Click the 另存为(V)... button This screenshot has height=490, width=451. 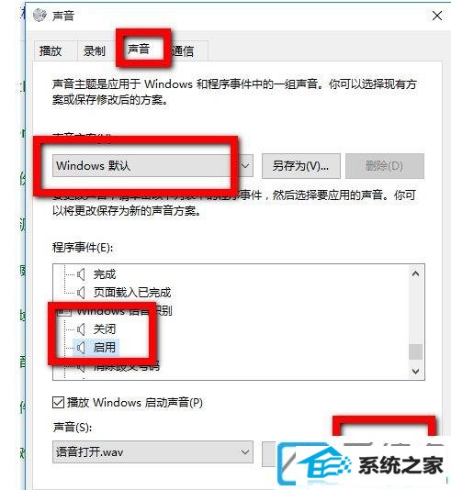(x=301, y=165)
